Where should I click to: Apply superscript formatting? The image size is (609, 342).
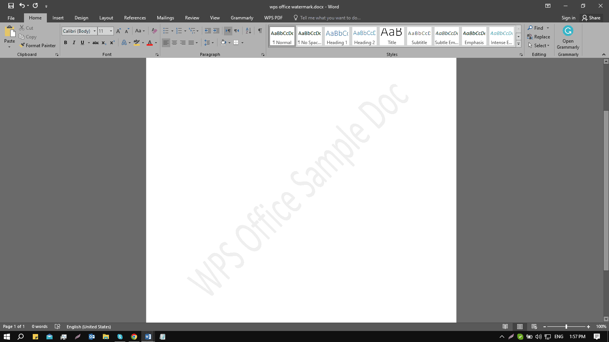(x=112, y=43)
